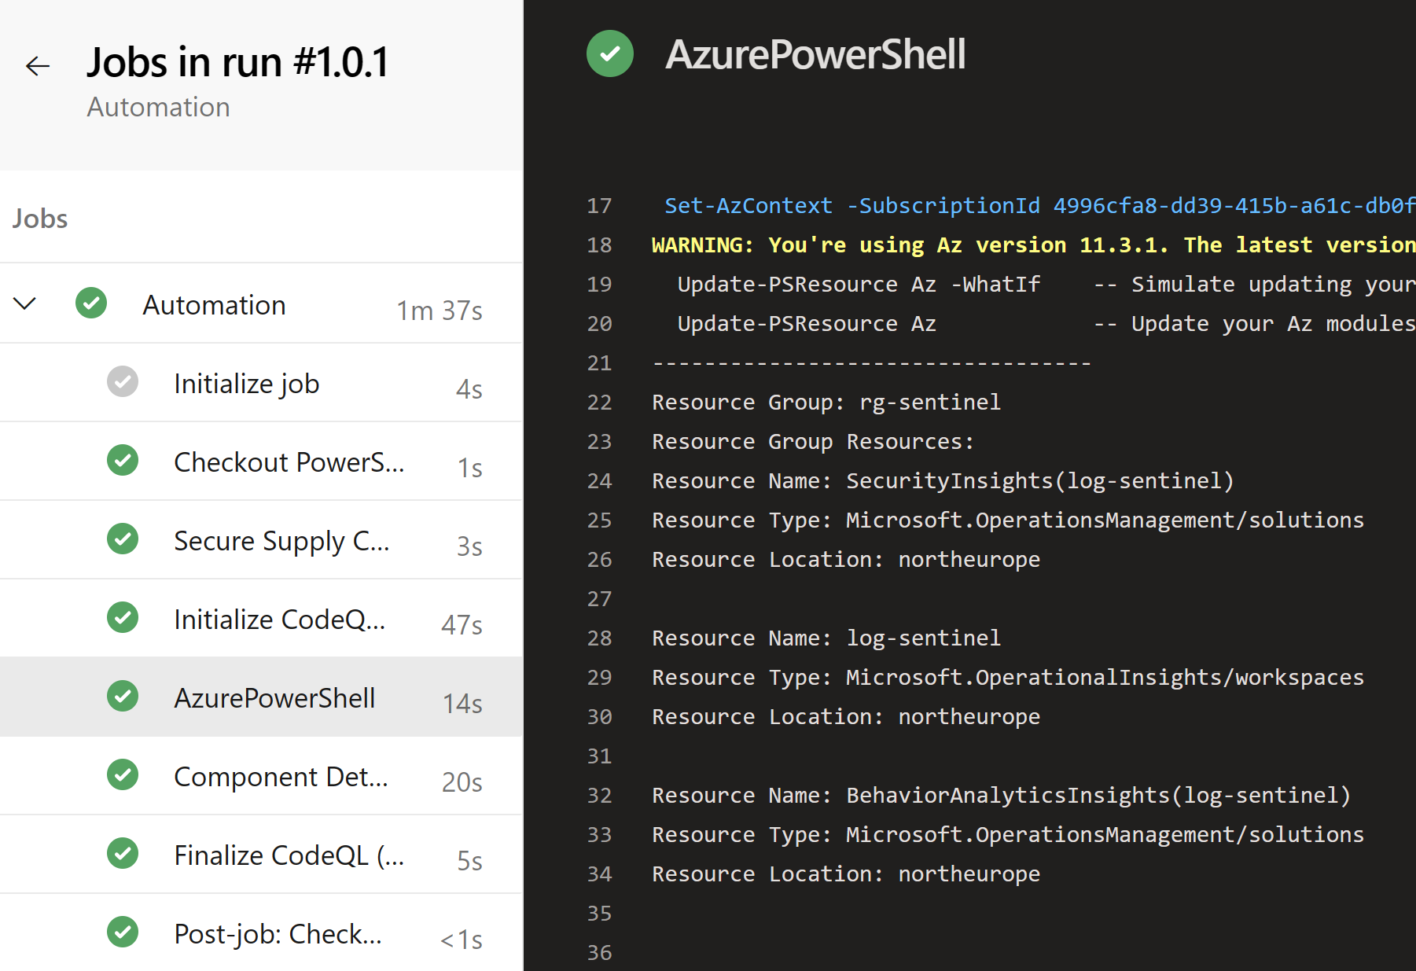Click the Update-PSResource Az -WhatIf line
Viewport: 1416px width, 971px height.
1046,285
